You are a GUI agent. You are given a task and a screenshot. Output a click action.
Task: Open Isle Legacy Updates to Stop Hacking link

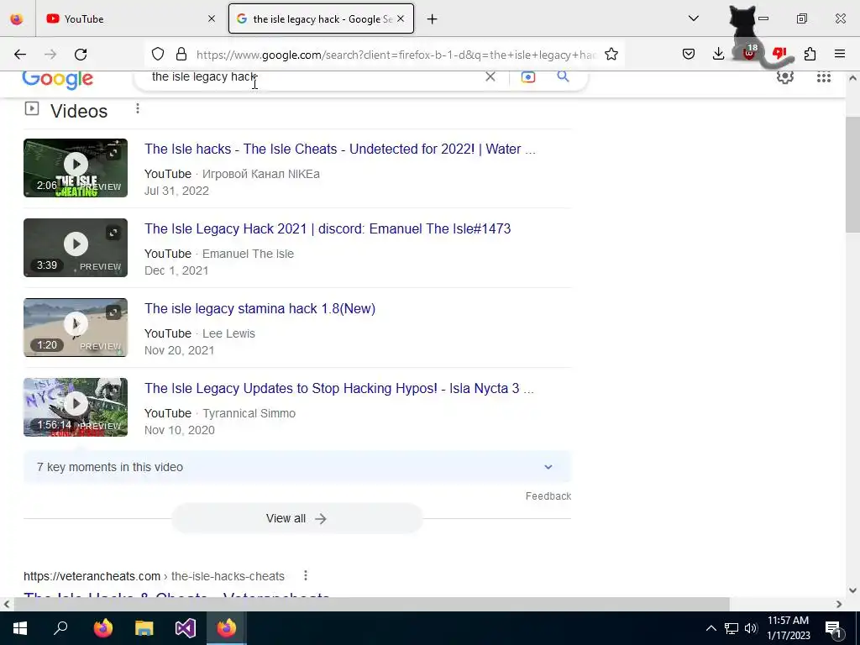(339, 388)
